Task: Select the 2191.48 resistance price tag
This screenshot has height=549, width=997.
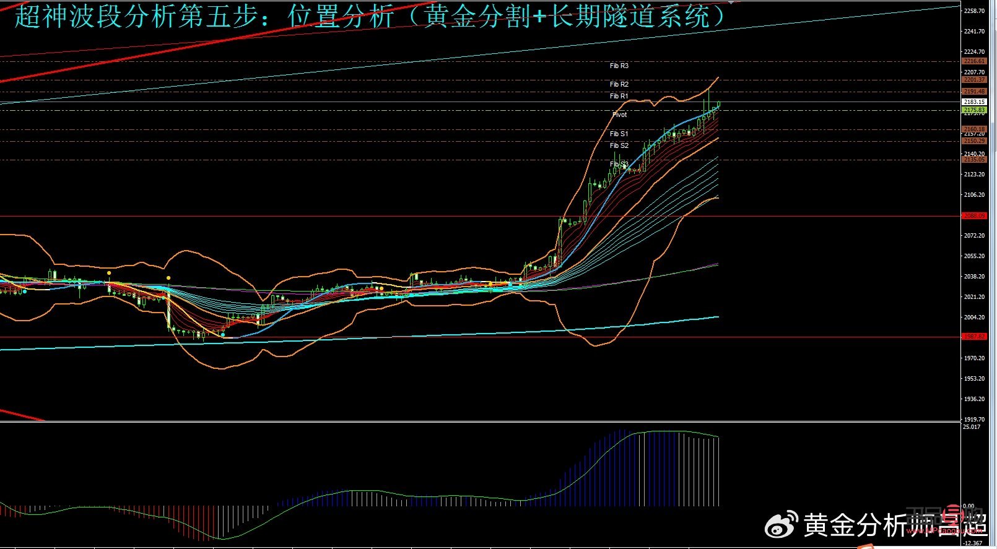Action: (x=974, y=92)
